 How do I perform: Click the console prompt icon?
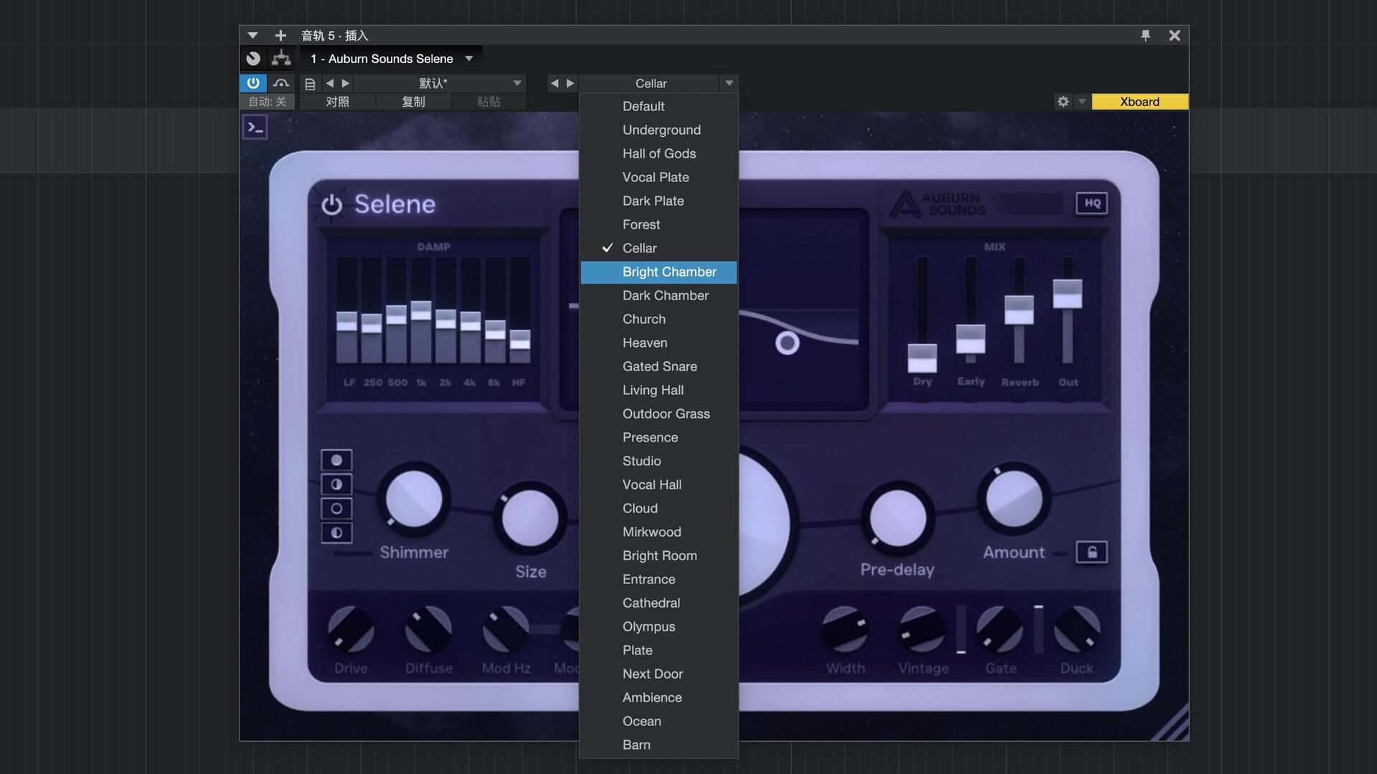coord(255,128)
